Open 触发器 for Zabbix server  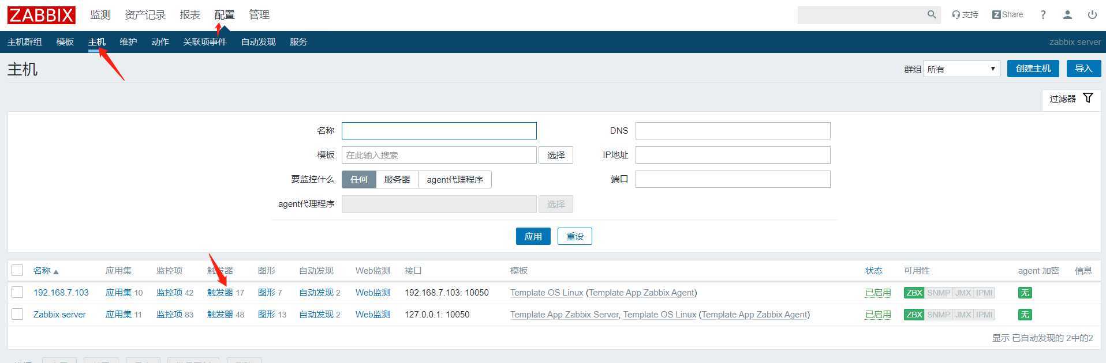(x=220, y=314)
